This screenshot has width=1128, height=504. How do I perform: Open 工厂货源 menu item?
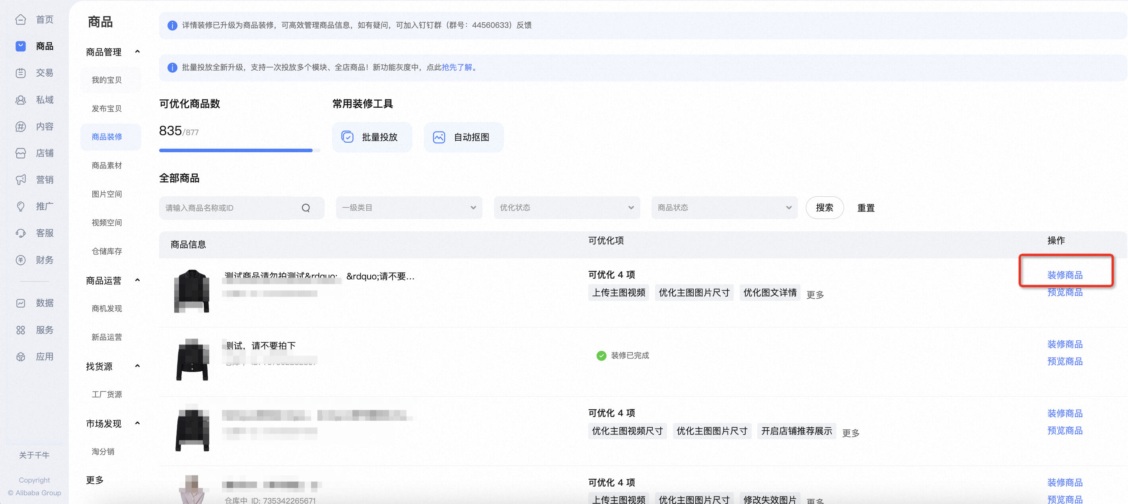coord(107,394)
